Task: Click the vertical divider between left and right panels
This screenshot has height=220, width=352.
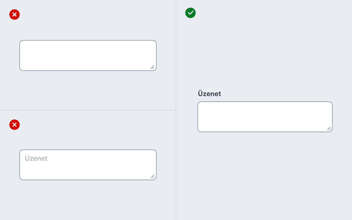Action: pyautogui.click(x=176, y=110)
